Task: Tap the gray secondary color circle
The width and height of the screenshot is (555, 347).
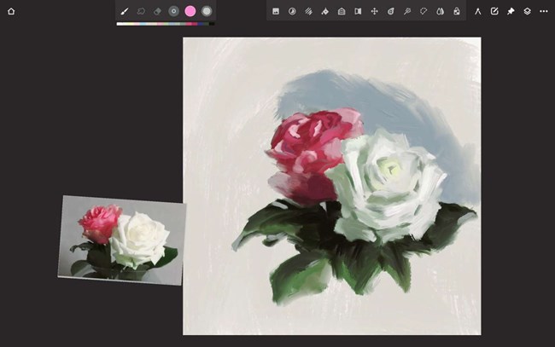Action: (x=207, y=11)
